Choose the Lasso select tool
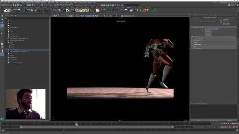This screenshot has height=134, width=239. point(2,19)
